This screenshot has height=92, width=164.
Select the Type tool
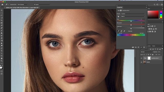click(2, 51)
